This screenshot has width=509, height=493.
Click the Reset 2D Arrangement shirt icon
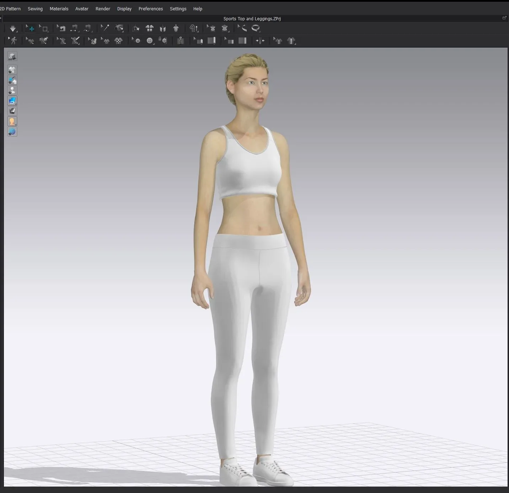coord(150,28)
